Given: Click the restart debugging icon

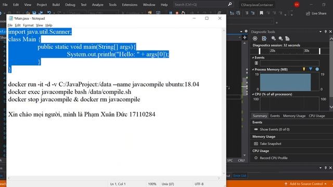Looking at the screenshot, I should point(183,13).
